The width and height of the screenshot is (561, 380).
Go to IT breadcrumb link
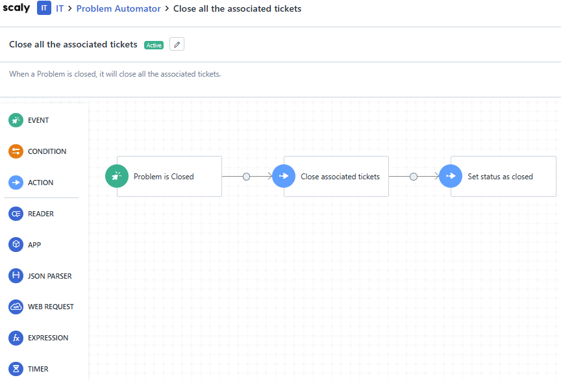(60, 9)
